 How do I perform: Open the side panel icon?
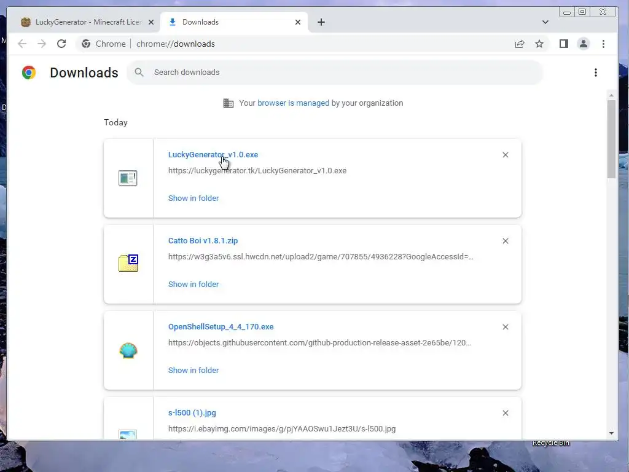tap(564, 44)
